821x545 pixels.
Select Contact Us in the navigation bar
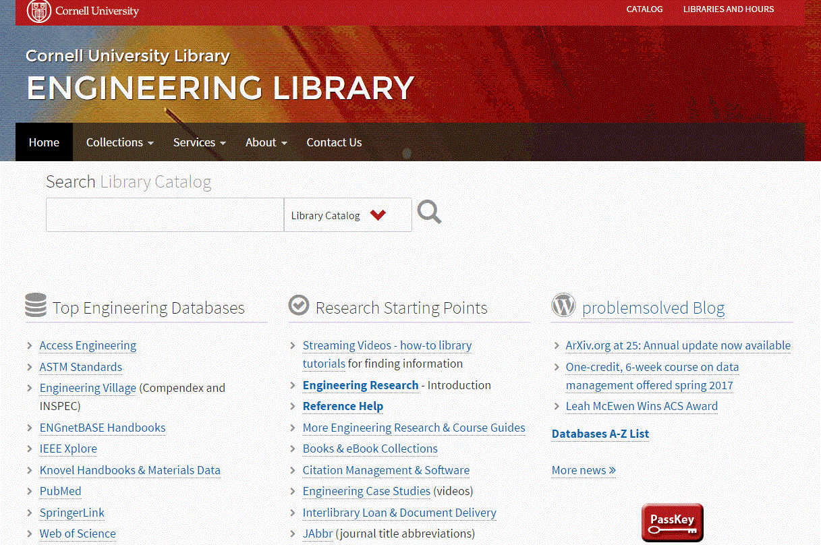click(x=334, y=142)
